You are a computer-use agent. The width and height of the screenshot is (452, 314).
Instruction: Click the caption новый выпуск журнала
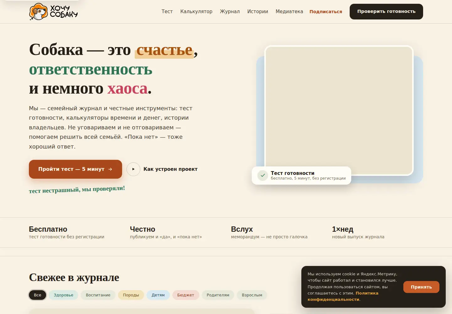point(358,237)
